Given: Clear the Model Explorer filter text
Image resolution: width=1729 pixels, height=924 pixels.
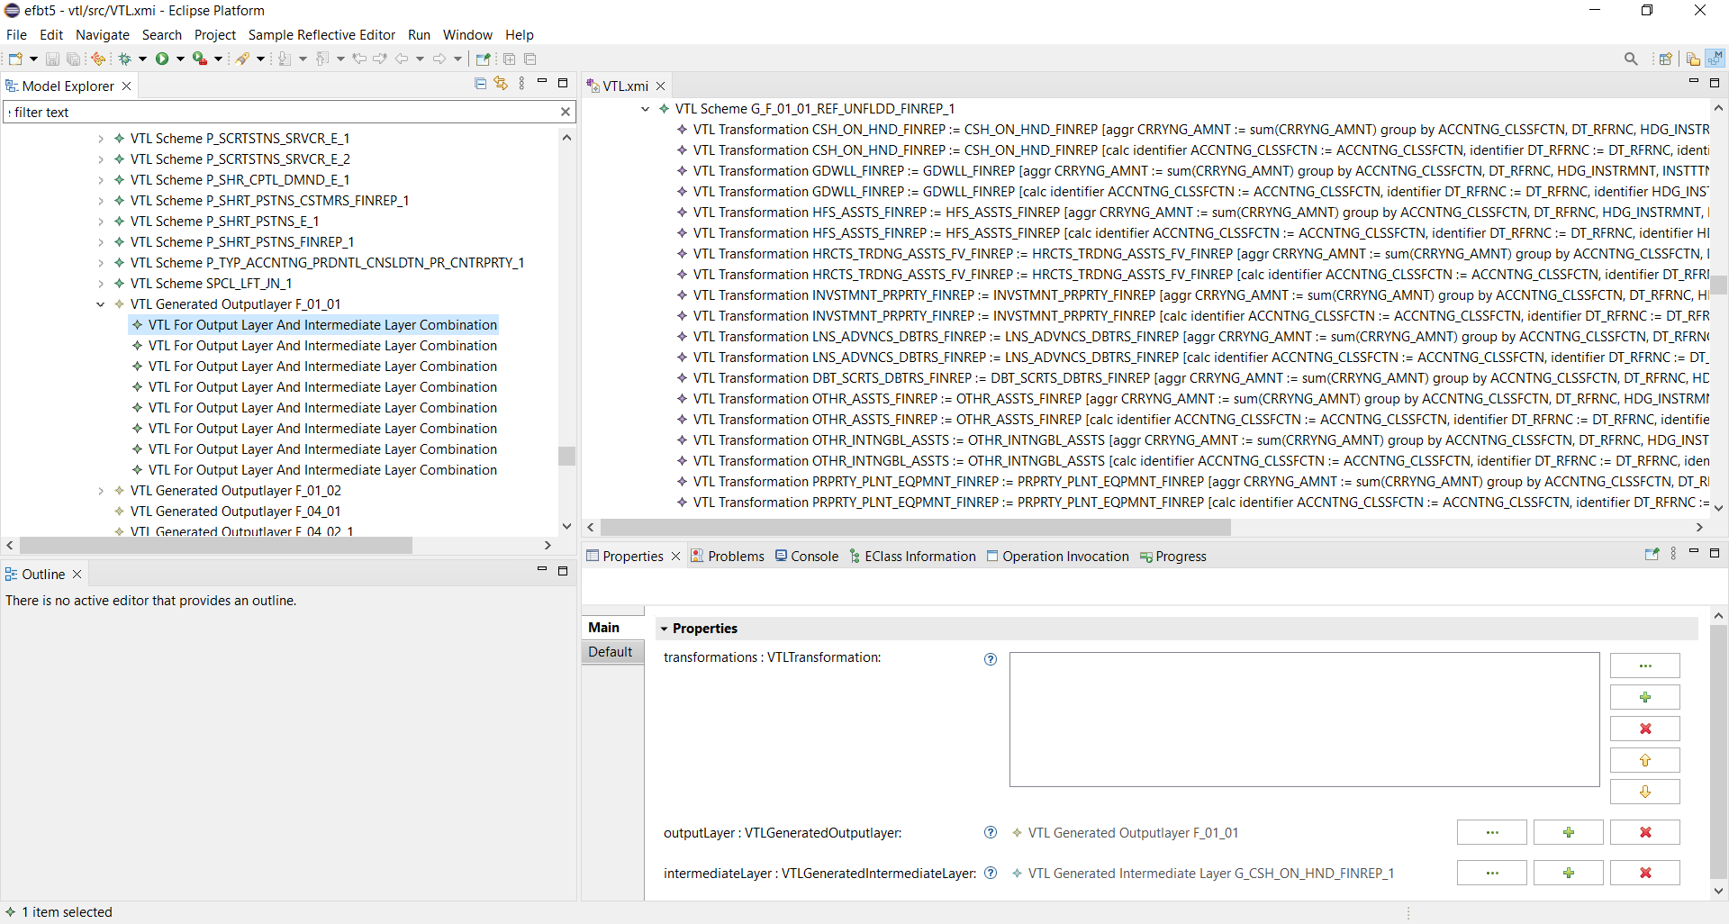Looking at the screenshot, I should (566, 112).
